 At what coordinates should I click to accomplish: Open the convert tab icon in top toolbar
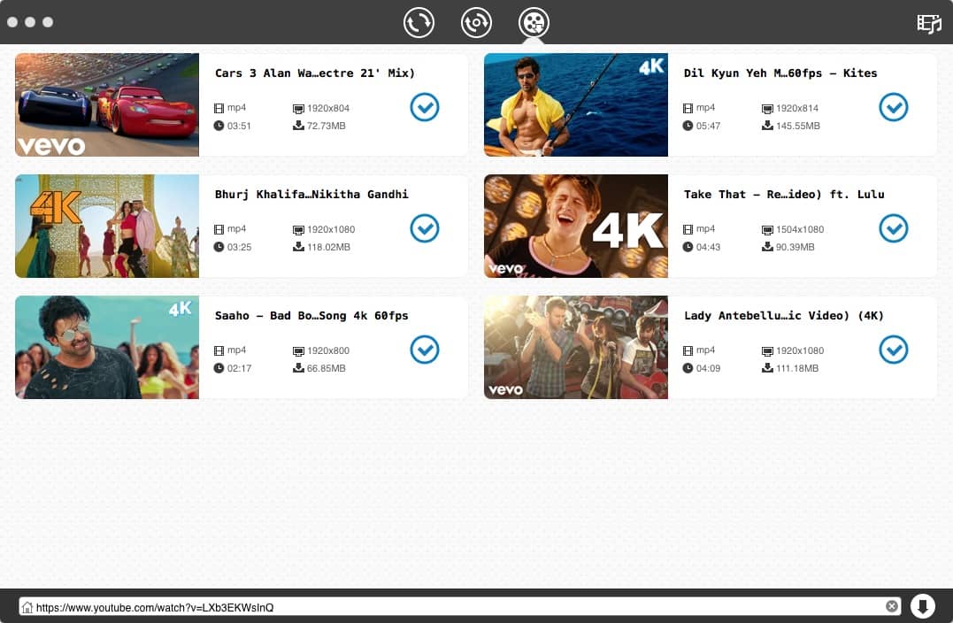coord(419,23)
